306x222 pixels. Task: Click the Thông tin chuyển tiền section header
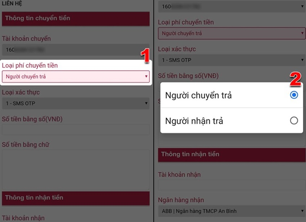tap(75, 19)
